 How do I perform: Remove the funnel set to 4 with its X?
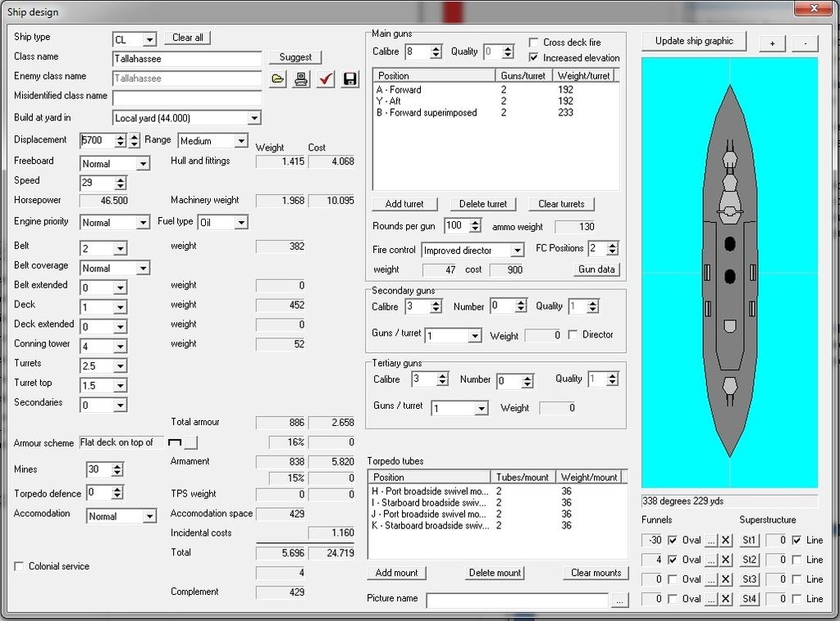pyautogui.click(x=726, y=560)
